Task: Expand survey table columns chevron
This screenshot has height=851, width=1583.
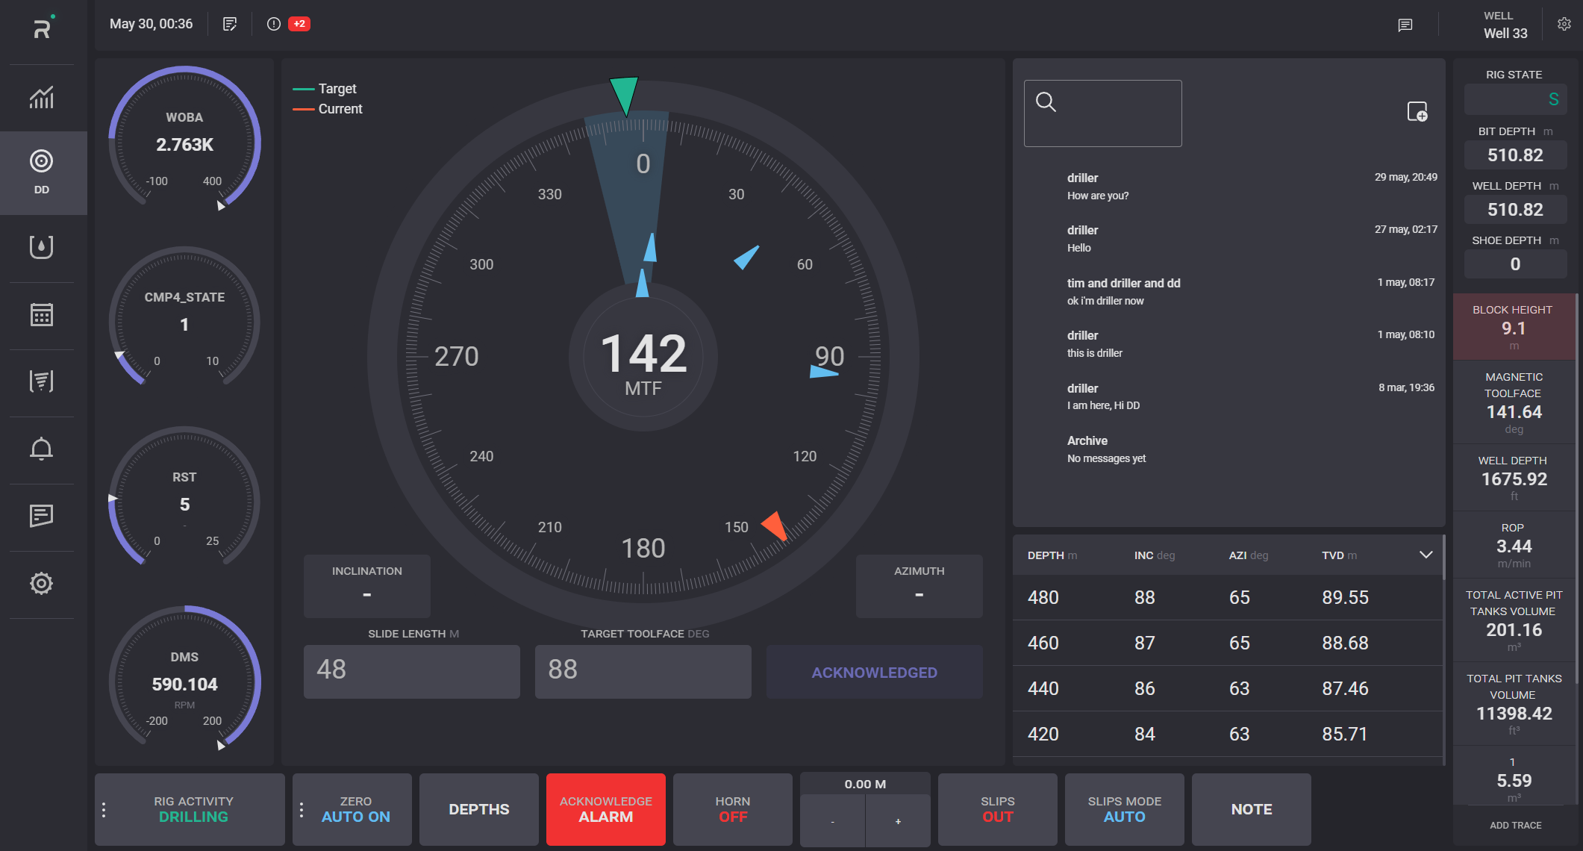Action: point(1426,555)
